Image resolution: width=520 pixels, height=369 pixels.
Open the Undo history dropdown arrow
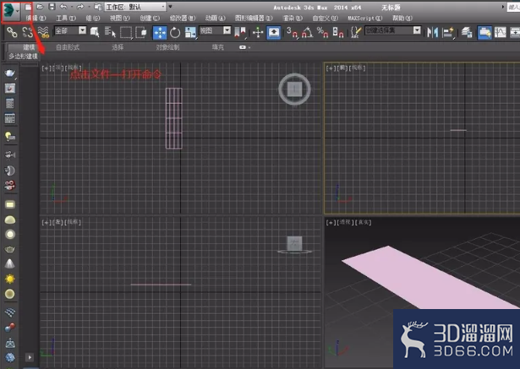point(71,7)
